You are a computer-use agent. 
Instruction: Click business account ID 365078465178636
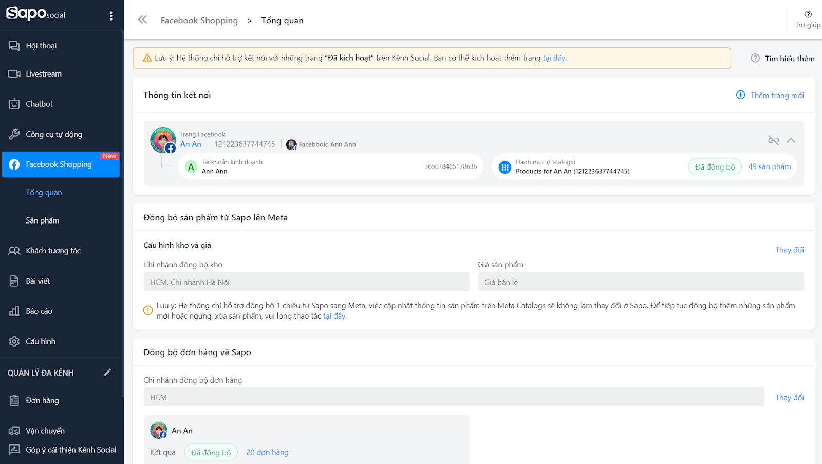451,166
